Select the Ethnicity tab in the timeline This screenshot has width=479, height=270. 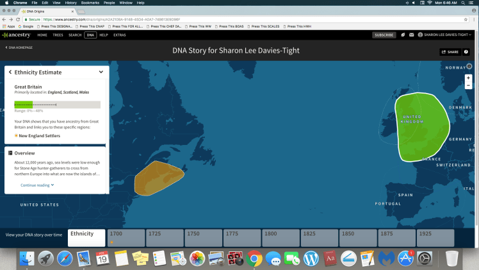click(86, 237)
